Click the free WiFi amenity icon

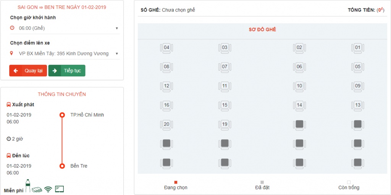(x=48, y=190)
